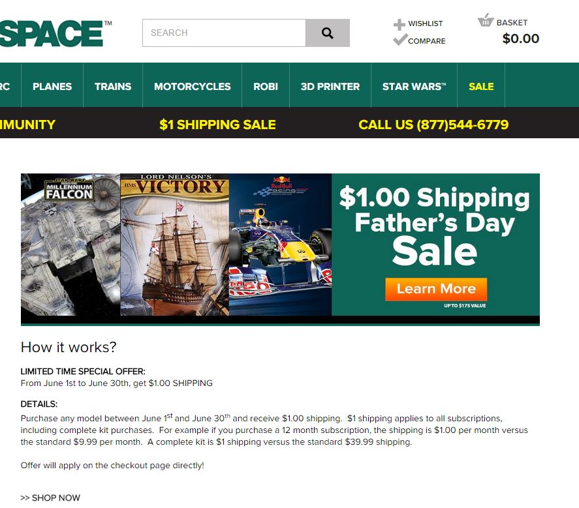Image resolution: width=579 pixels, height=508 pixels.
Task: Go to the Robi category
Action: click(266, 86)
